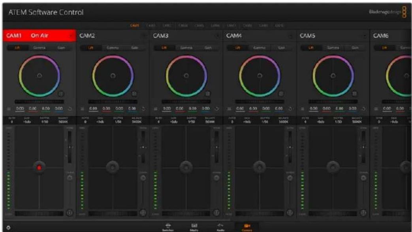Screen dimensions: 412x232
Task: Select Gain mode for CAM1
Action: pos(61,48)
